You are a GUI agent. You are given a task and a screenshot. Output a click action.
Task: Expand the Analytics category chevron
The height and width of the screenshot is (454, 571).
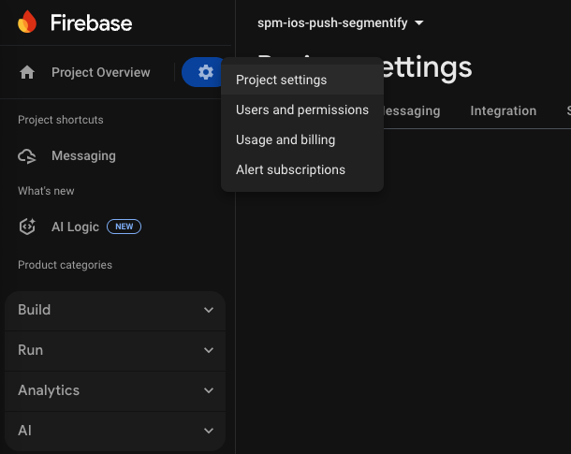209,390
